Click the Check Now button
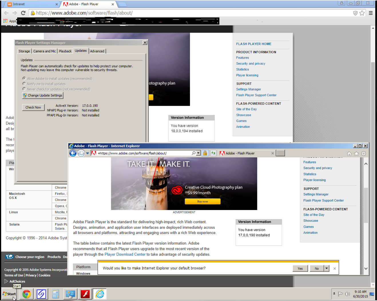Viewport: 377px width, 301px height. [33, 107]
